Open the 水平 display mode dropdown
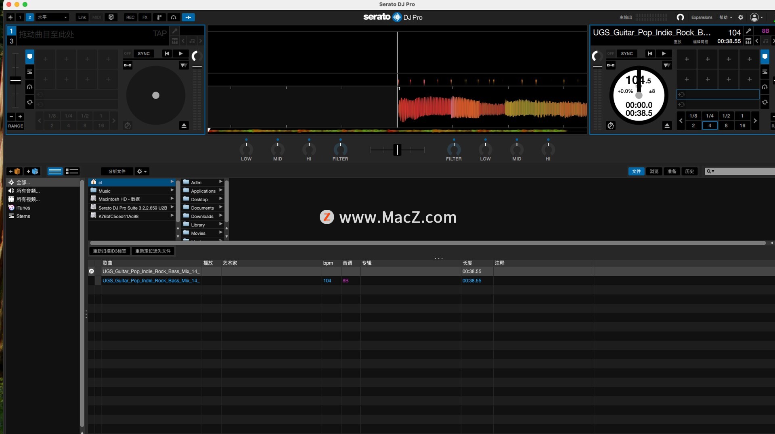 click(x=52, y=17)
